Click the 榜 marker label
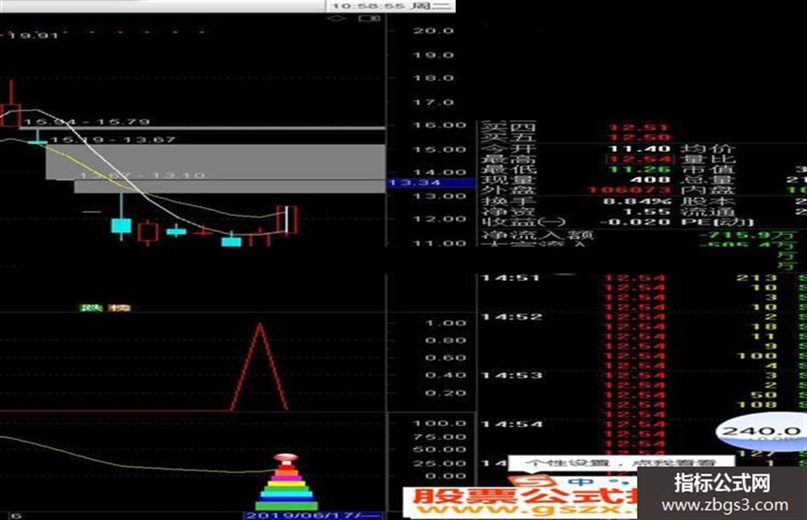 click(x=119, y=308)
